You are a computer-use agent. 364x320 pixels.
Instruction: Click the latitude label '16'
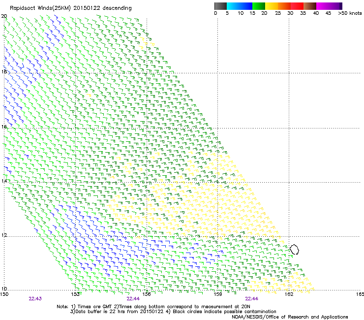pos(4,127)
